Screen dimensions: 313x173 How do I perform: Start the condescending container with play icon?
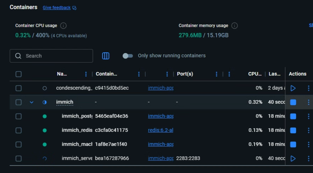tap(293, 88)
